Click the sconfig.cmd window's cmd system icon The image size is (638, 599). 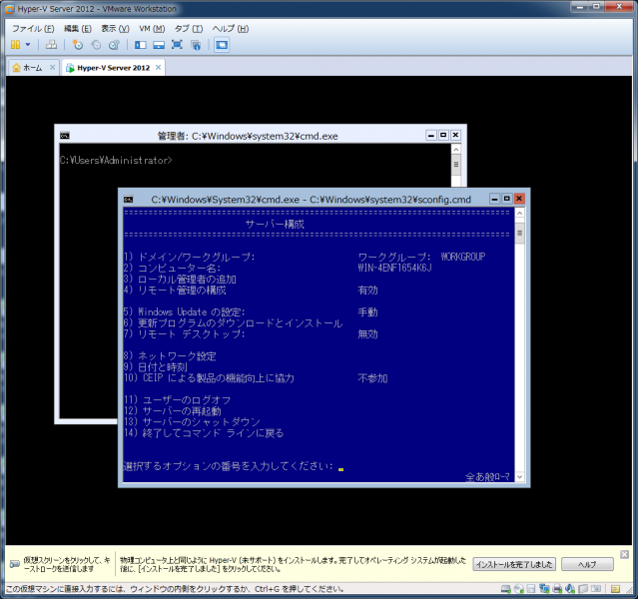click(129, 199)
